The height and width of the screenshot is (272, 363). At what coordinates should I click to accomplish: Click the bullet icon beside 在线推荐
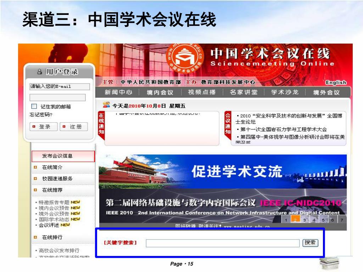coord(35,190)
